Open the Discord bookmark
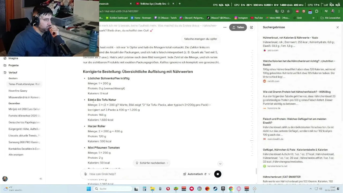 (192, 18)
